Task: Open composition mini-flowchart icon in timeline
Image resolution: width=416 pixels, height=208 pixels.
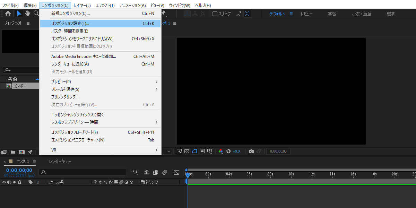Action: (135, 172)
